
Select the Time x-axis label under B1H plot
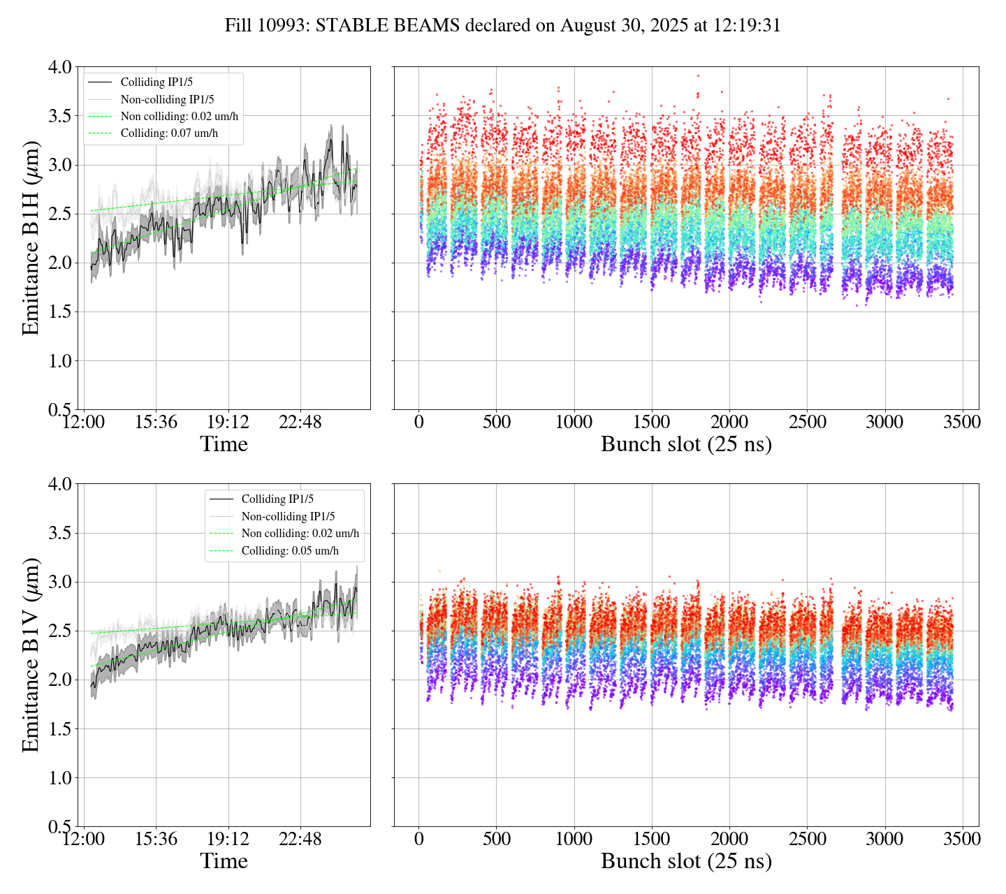[224, 444]
